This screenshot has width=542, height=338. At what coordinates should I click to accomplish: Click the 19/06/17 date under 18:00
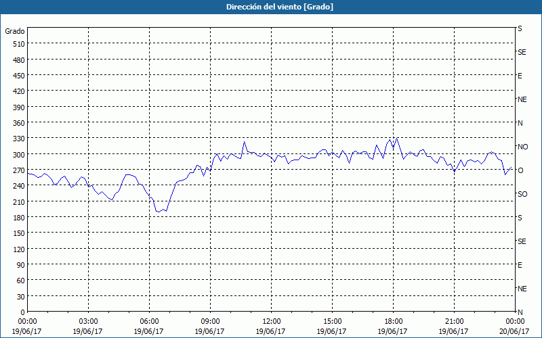pyautogui.click(x=392, y=331)
